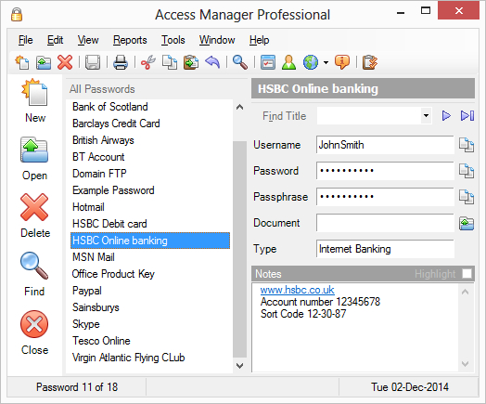This screenshot has height=404, width=486.
Task: Select HSBC Debit card entry
Action: click(150, 224)
